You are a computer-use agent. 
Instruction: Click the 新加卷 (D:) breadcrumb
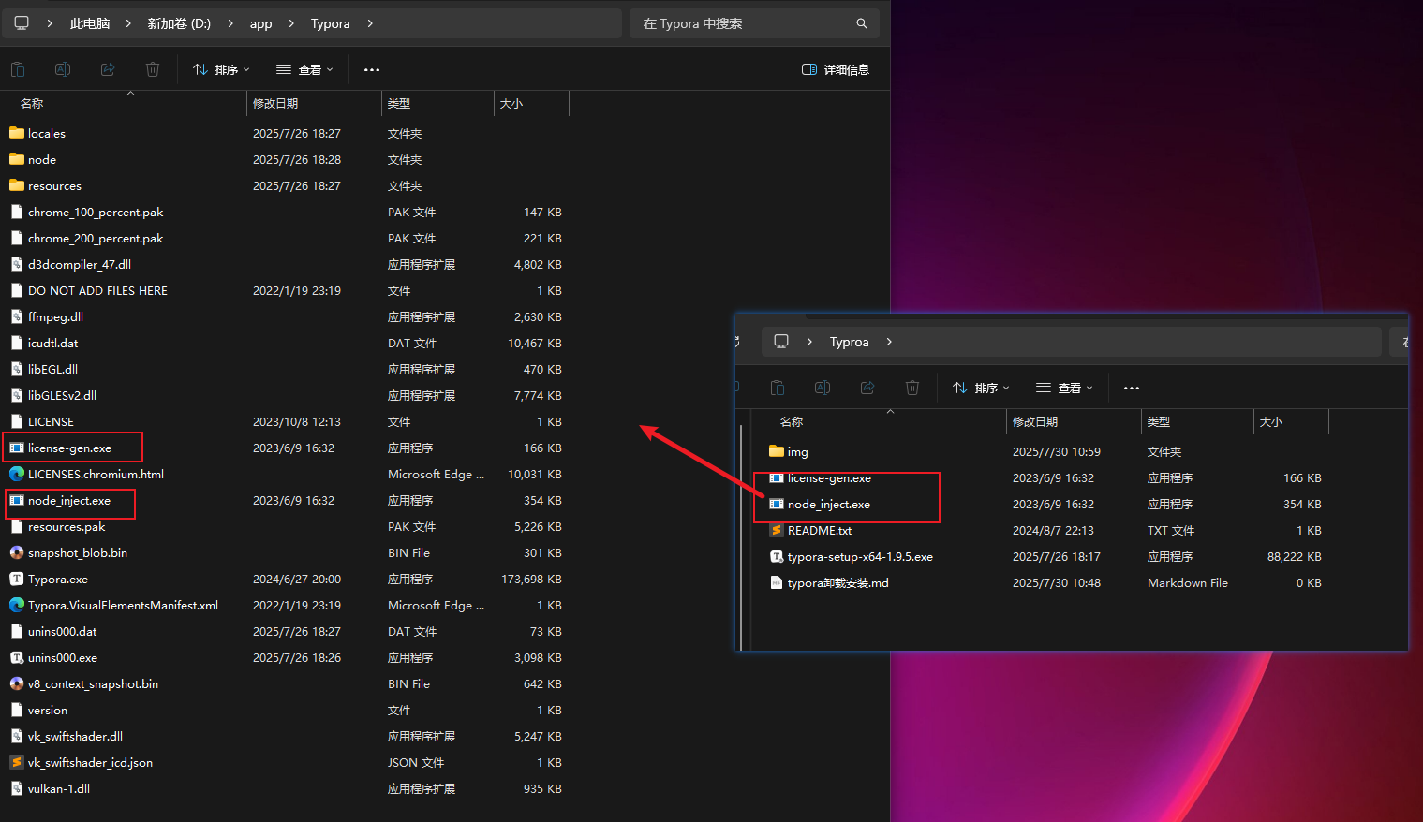click(179, 23)
